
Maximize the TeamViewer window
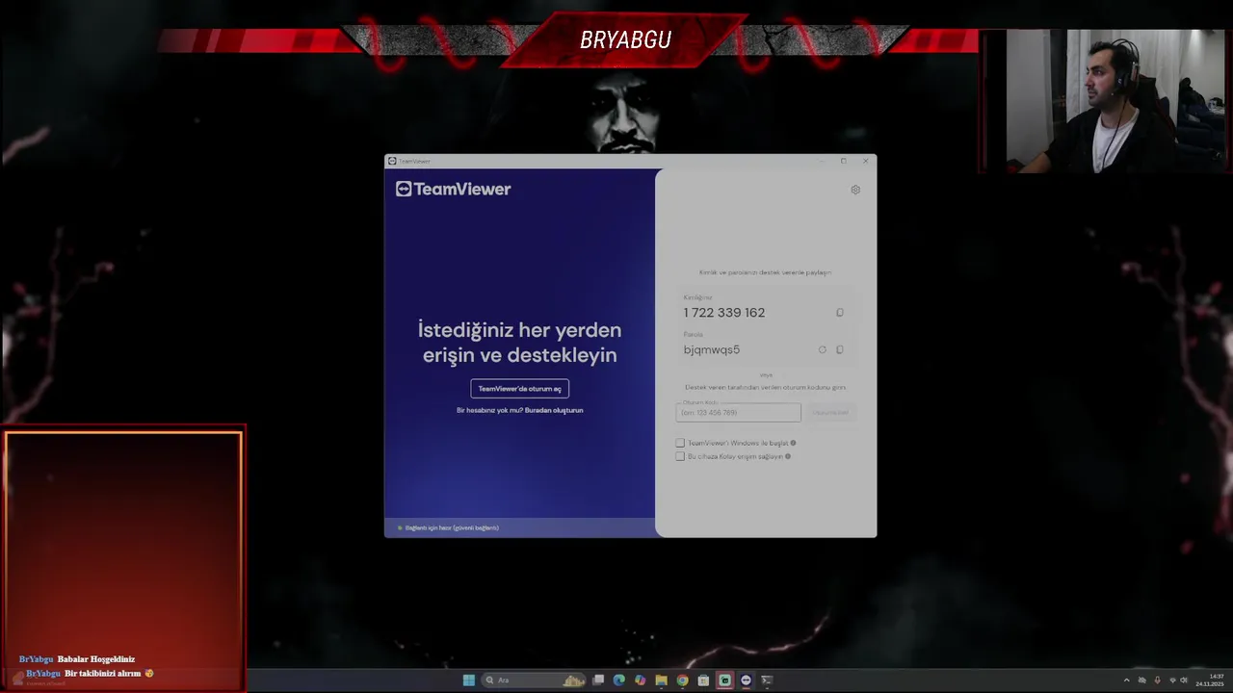pos(843,161)
